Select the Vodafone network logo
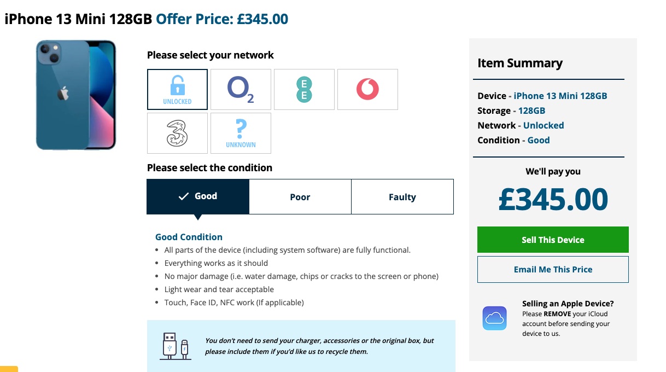This screenshot has height=372, width=666. click(367, 89)
